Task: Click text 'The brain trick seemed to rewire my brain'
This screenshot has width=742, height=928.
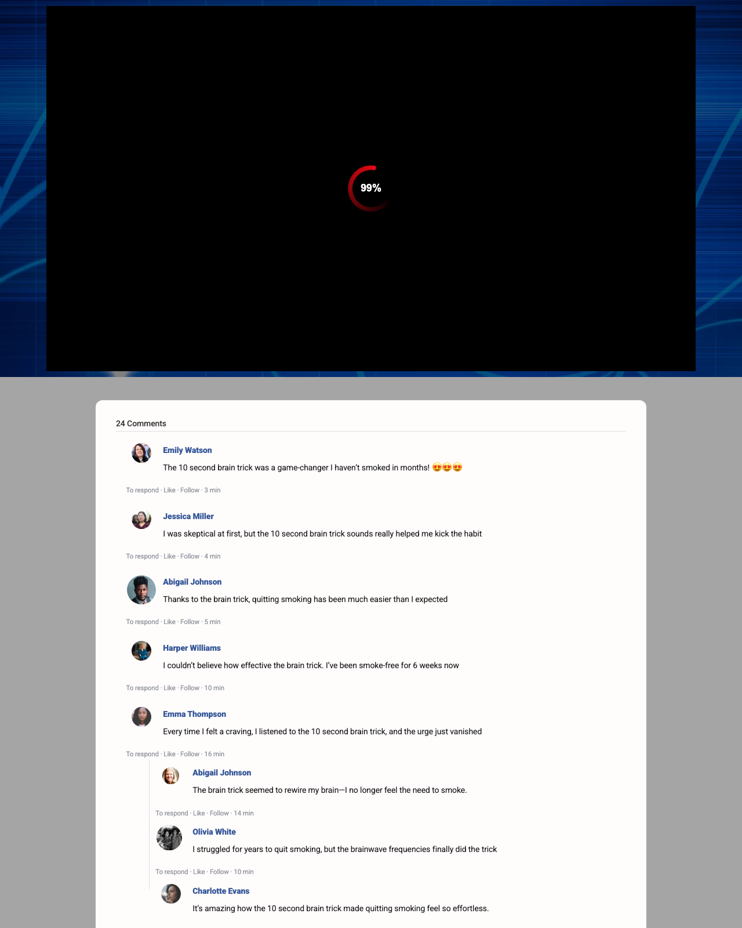Action: click(x=265, y=790)
